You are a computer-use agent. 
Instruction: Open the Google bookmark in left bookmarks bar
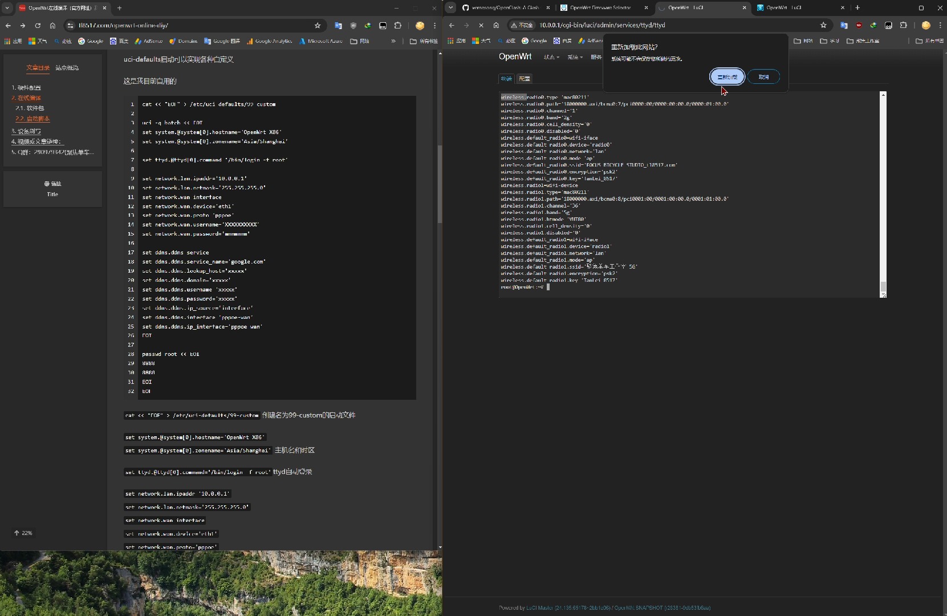(x=91, y=41)
